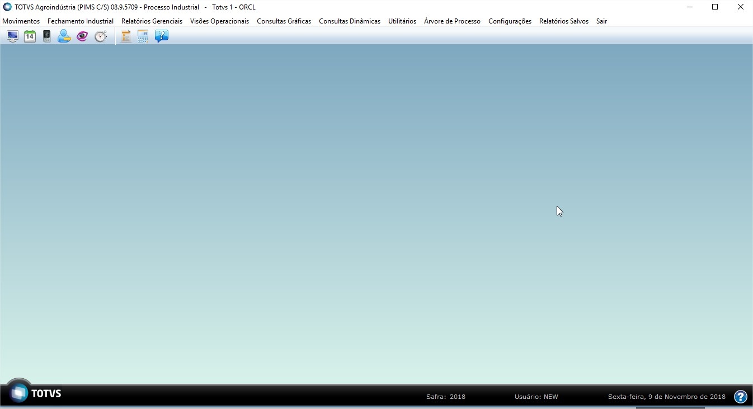Minimize the TOTVS Agroindústria window
This screenshot has height=409, width=753.
tap(689, 7)
